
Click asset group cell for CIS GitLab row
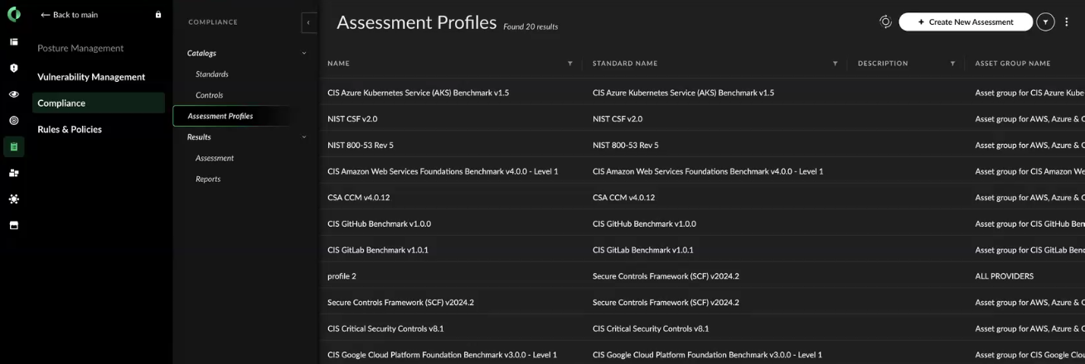pyautogui.click(x=1029, y=250)
